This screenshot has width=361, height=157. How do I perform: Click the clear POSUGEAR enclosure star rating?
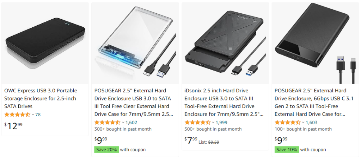pyautogui.click(x=108, y=123)
